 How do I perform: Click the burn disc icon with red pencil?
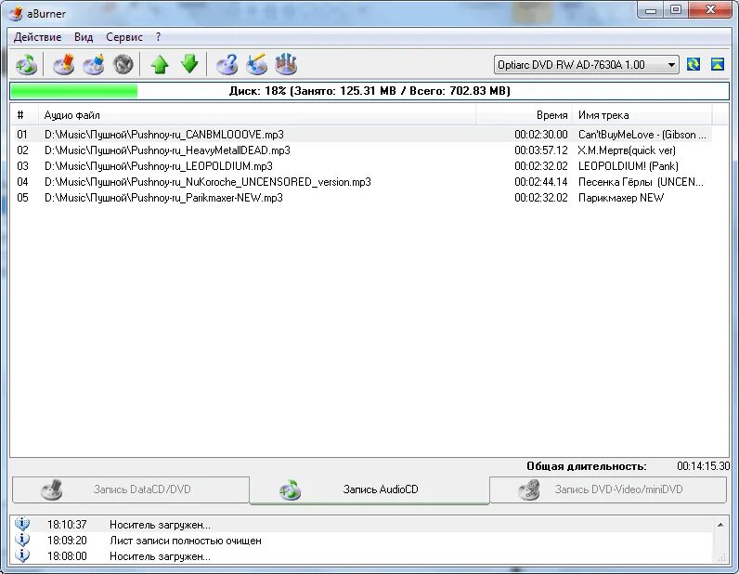click(64, 64)
